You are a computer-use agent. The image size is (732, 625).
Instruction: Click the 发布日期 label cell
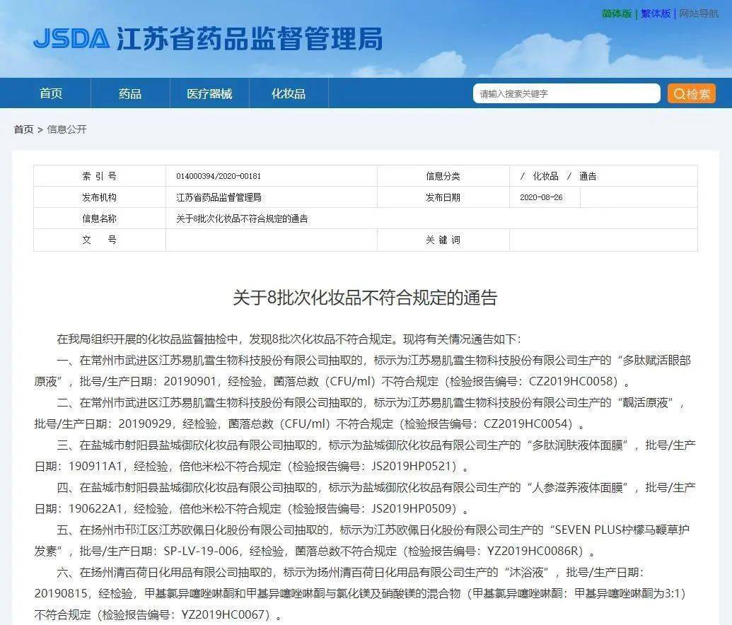[443, 197]
